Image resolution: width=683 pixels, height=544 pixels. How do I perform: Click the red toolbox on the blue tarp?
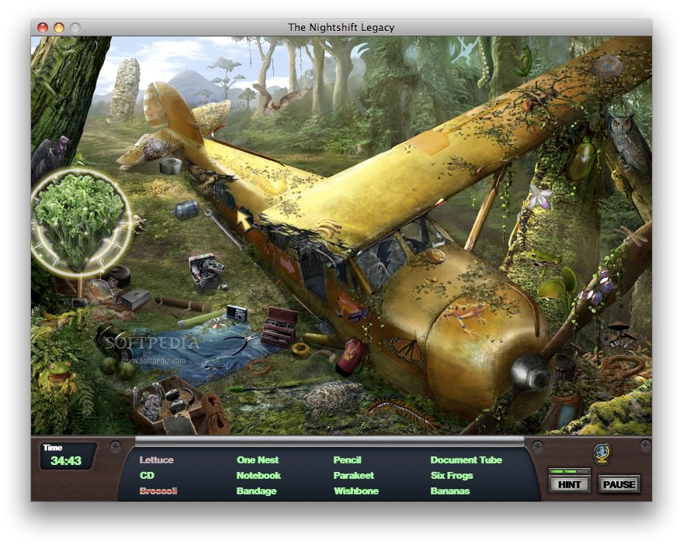coord(279,328)
